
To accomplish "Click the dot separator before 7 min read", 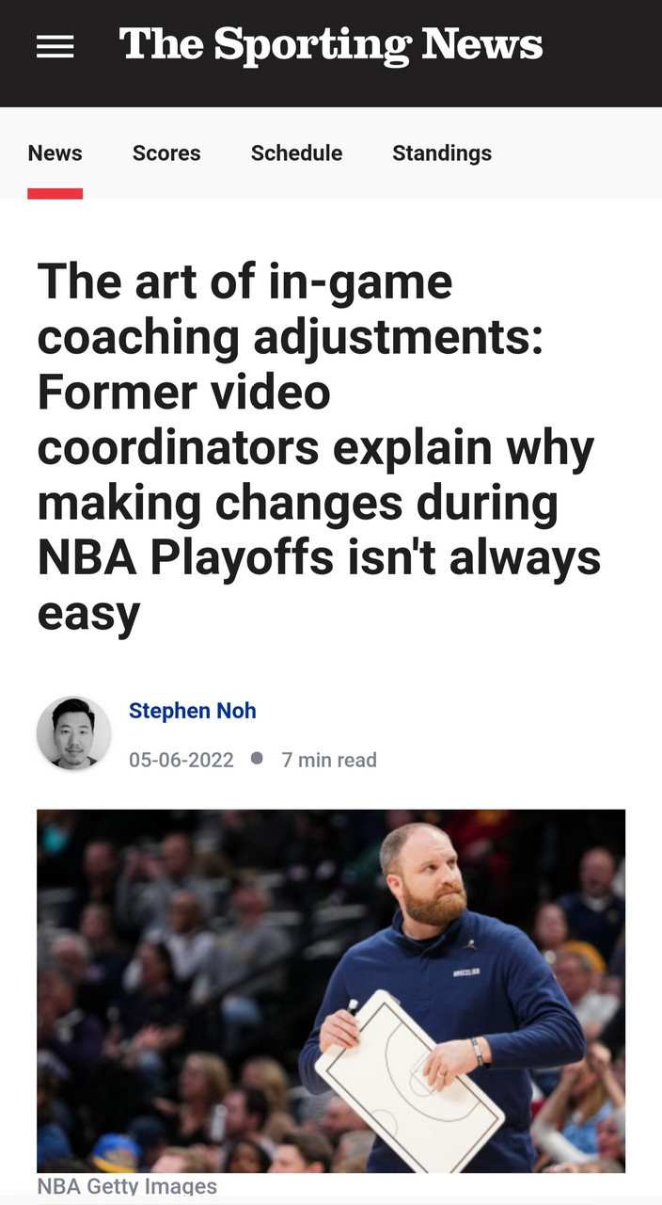I will coord(258,759).
